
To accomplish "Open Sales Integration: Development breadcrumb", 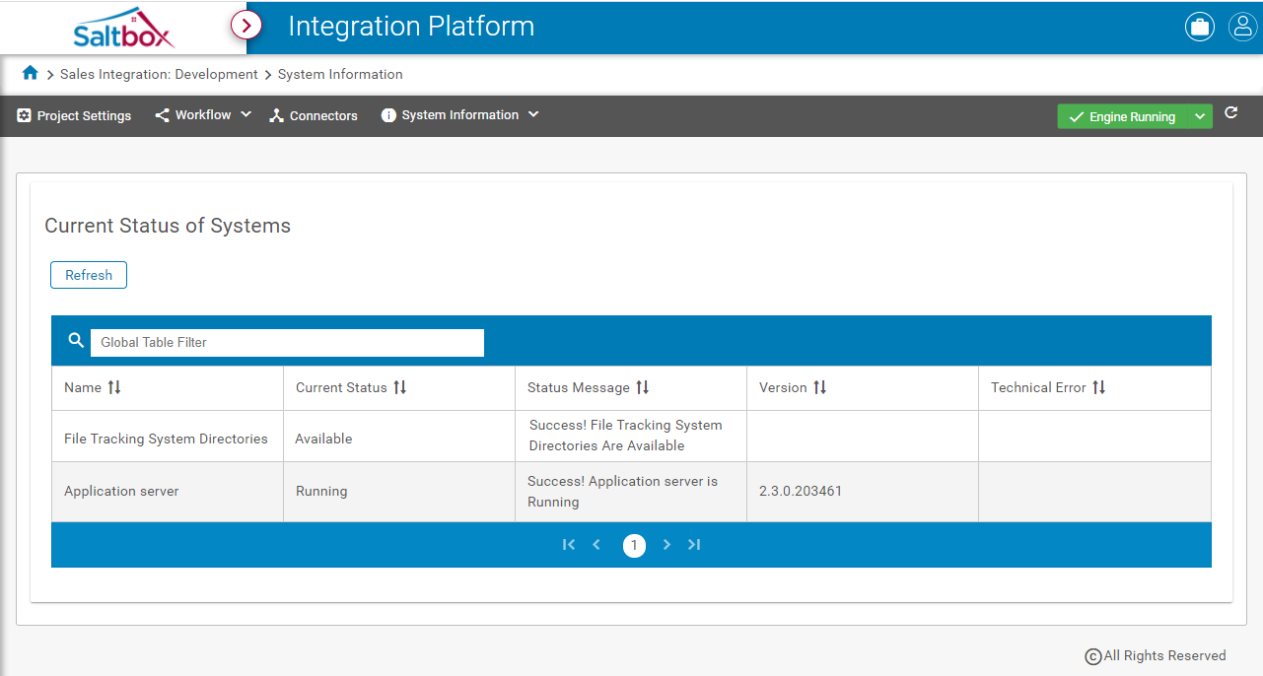I will click(x=159, y=74).
